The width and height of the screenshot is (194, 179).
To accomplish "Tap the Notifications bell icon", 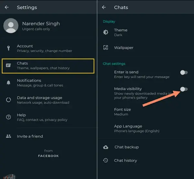I will click(8, 83).
